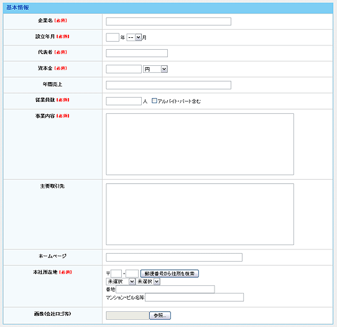
Task: Click the 資本金 amount field
Action: (x=124, y=69)
